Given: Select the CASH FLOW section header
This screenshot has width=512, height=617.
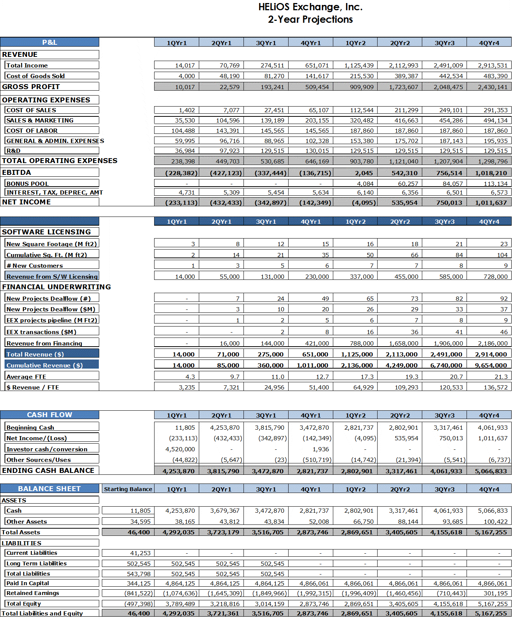Looking at the screenshot, I should (50, 414).
